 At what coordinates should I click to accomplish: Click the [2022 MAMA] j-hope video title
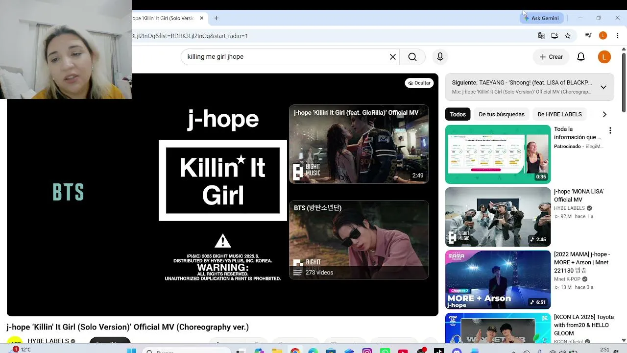pyautogui.click(x=582, y=262)
